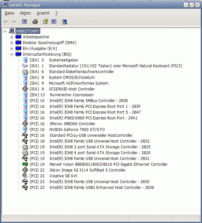Open the Ansicht menu
The image size is (202, 223).
click(x=43, y=13)
